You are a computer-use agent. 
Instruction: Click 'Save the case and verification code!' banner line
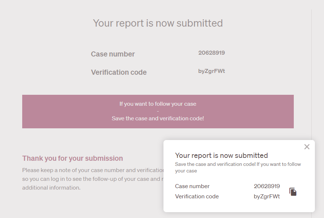coord(158,118)
